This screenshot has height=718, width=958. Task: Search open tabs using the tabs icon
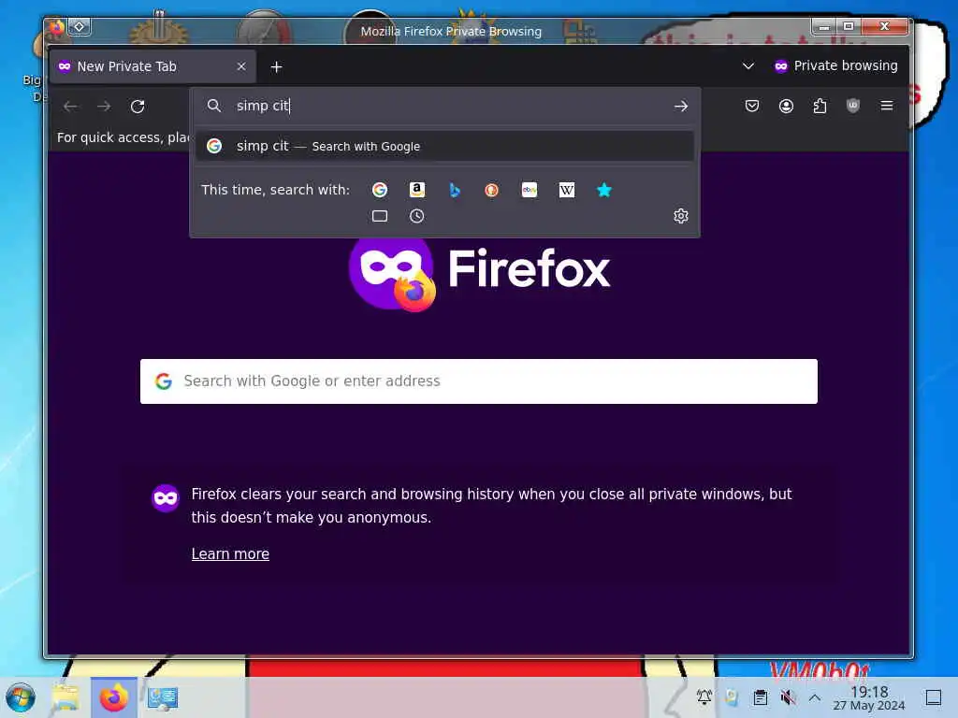pos(380,216)
